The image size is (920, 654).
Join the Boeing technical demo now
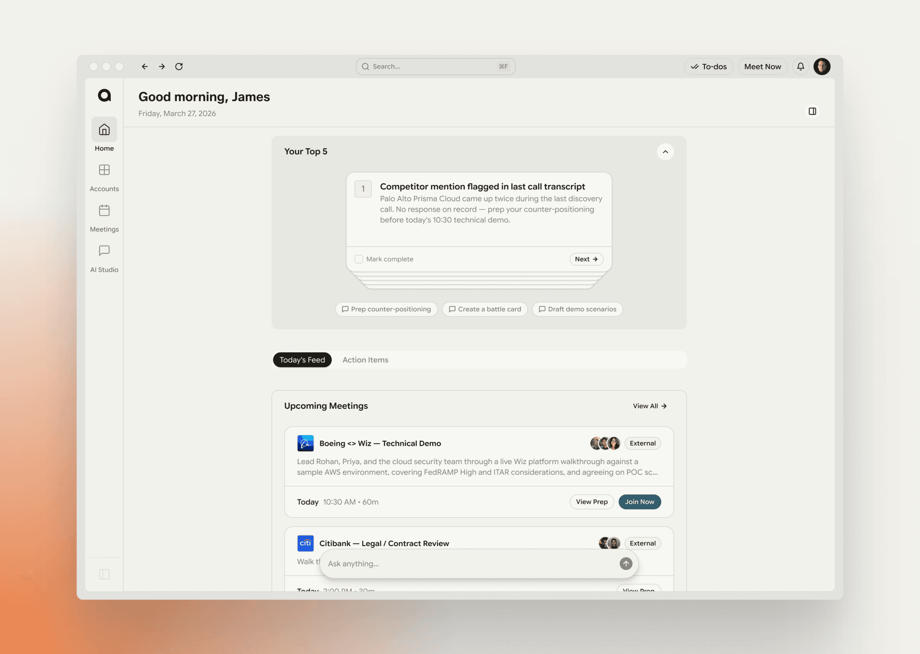[640, 502]
